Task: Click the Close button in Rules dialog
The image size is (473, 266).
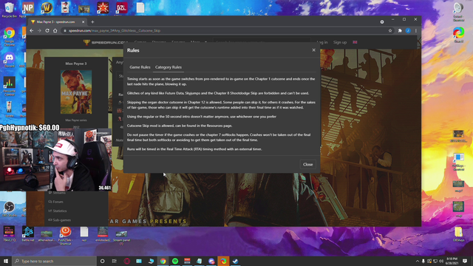Action: point(307,164)
